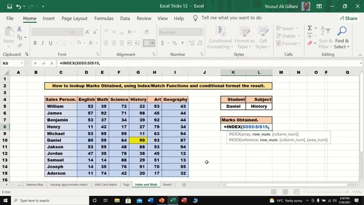Click the Name Box showing K8
Viewport: 364px width, 205px height.
(13, 63)
